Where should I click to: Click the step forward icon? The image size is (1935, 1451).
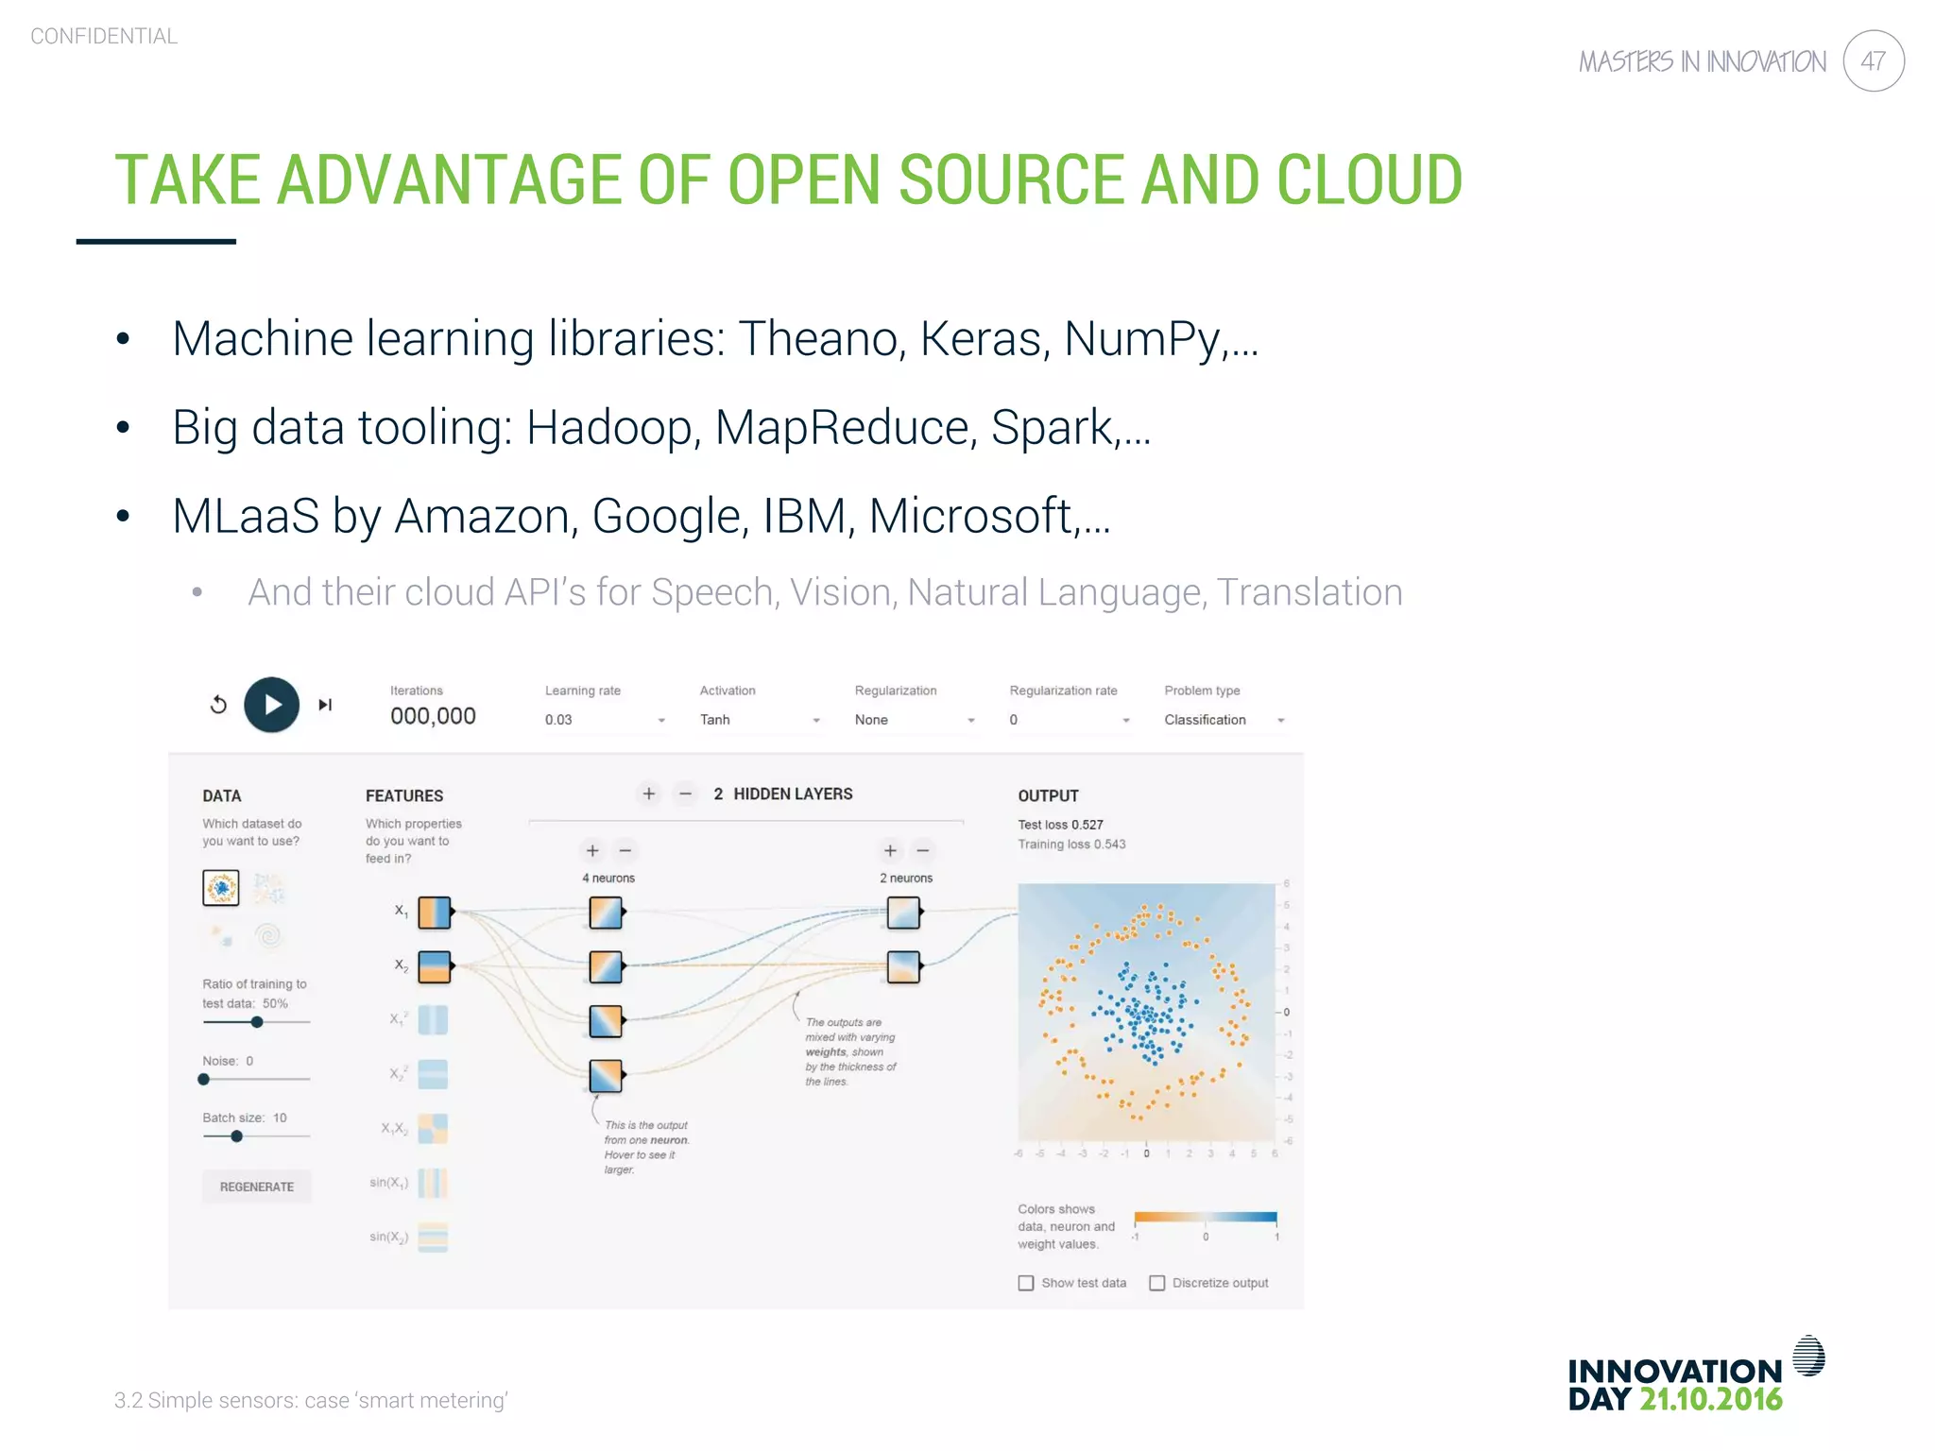[x=325, y=705]
